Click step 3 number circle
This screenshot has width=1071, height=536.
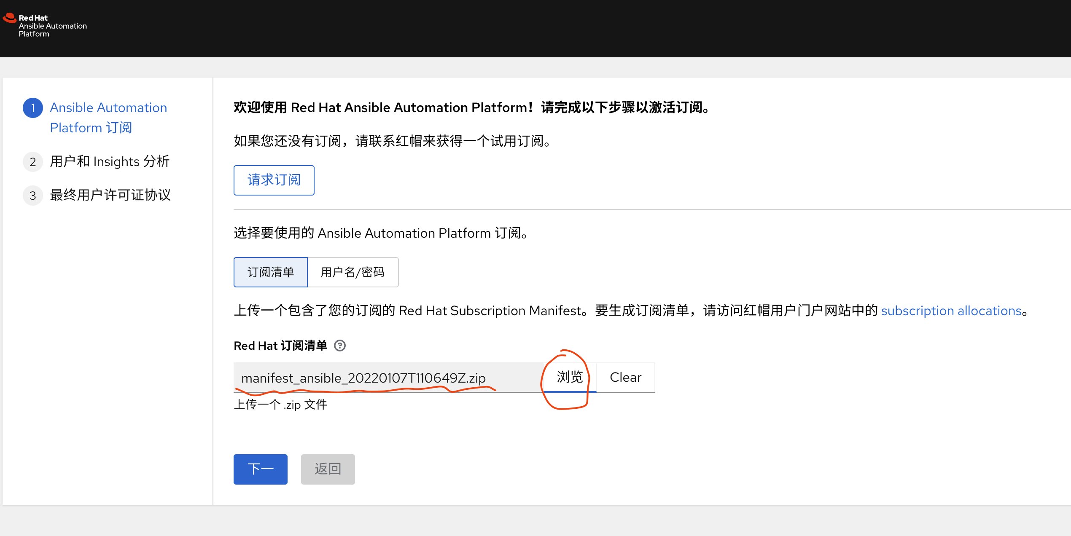[33, 196]
